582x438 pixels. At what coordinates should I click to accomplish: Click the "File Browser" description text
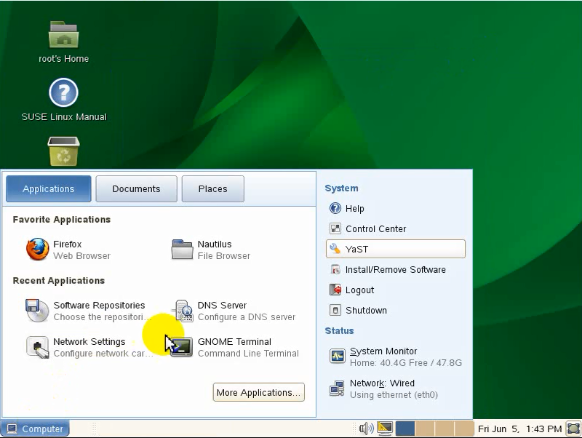click(x=224, y=256)
